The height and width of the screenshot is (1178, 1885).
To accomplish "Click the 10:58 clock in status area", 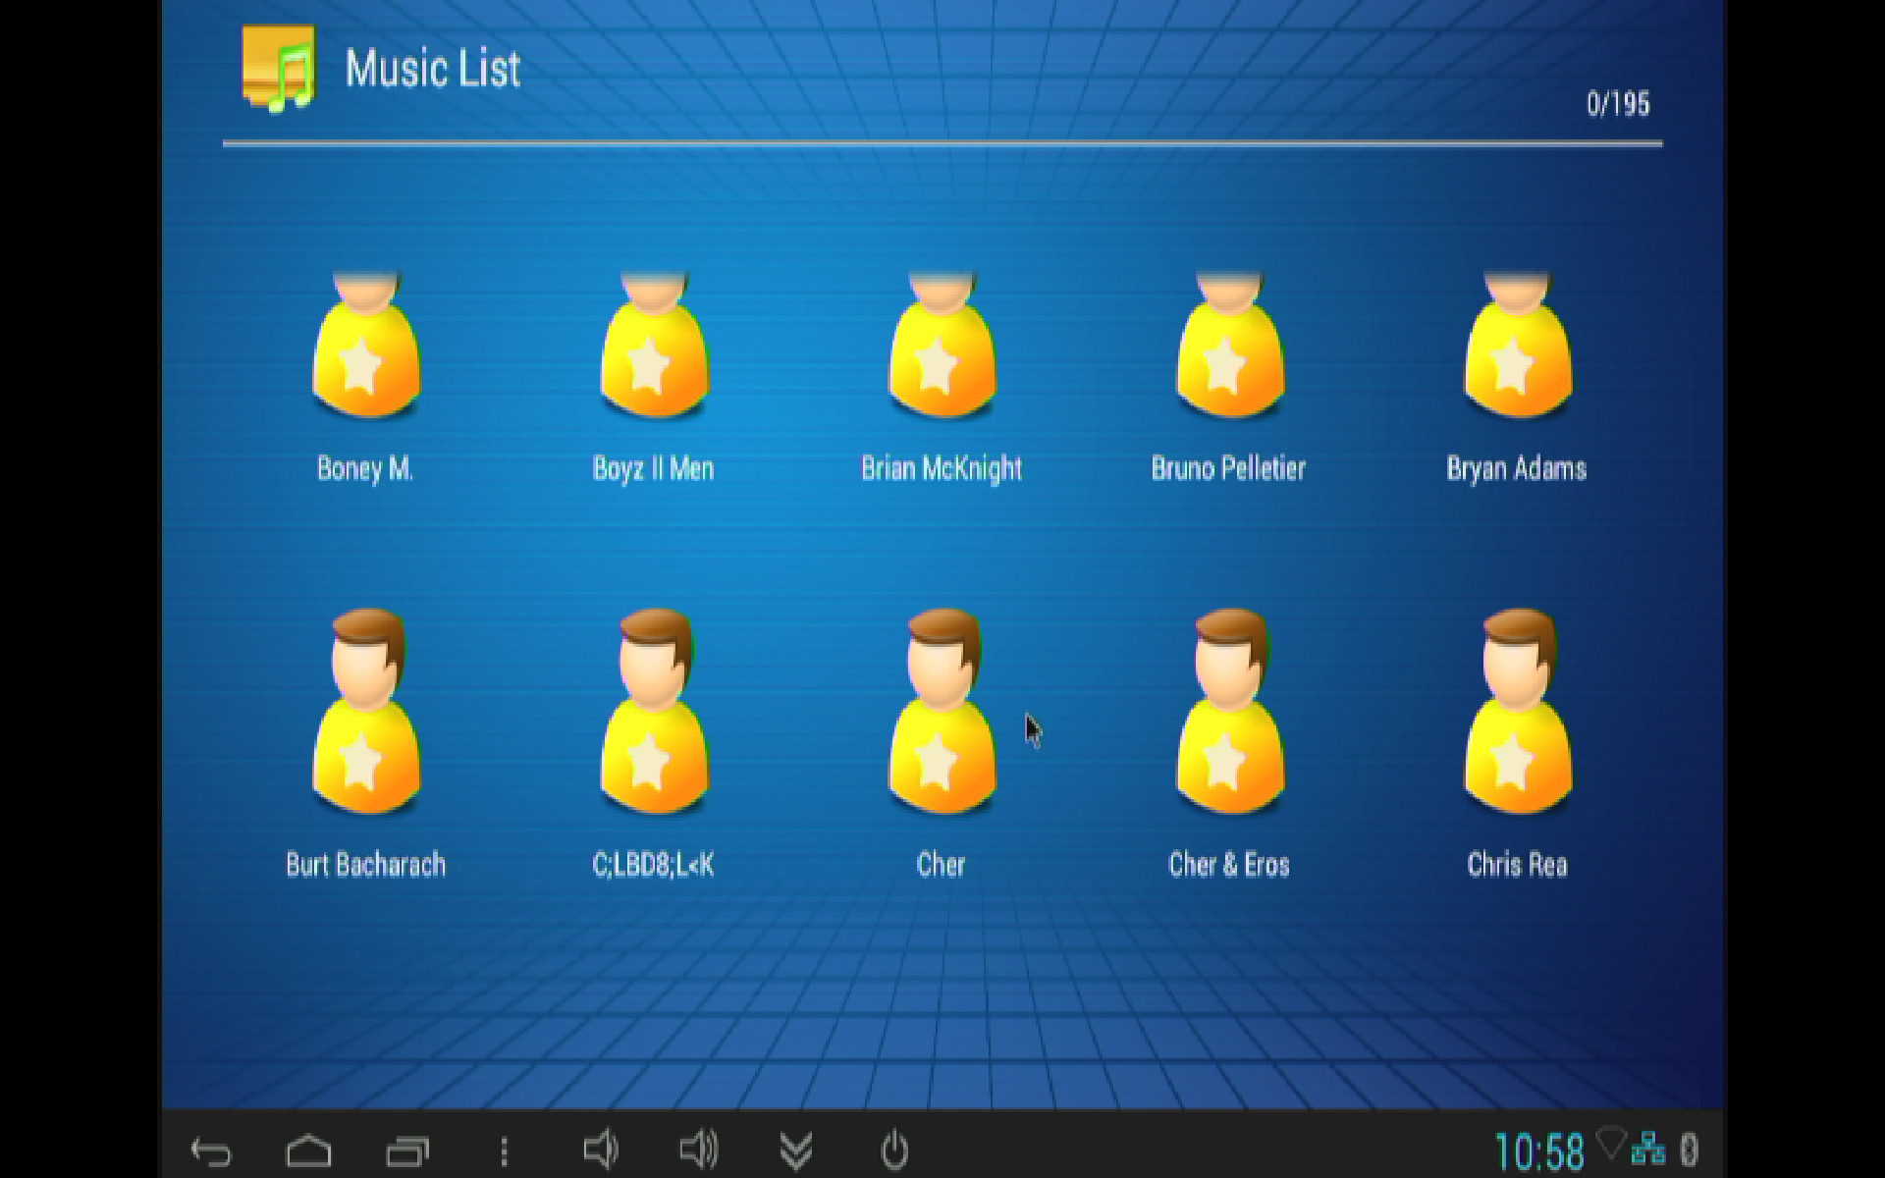I will (x=1538, y=1151).
